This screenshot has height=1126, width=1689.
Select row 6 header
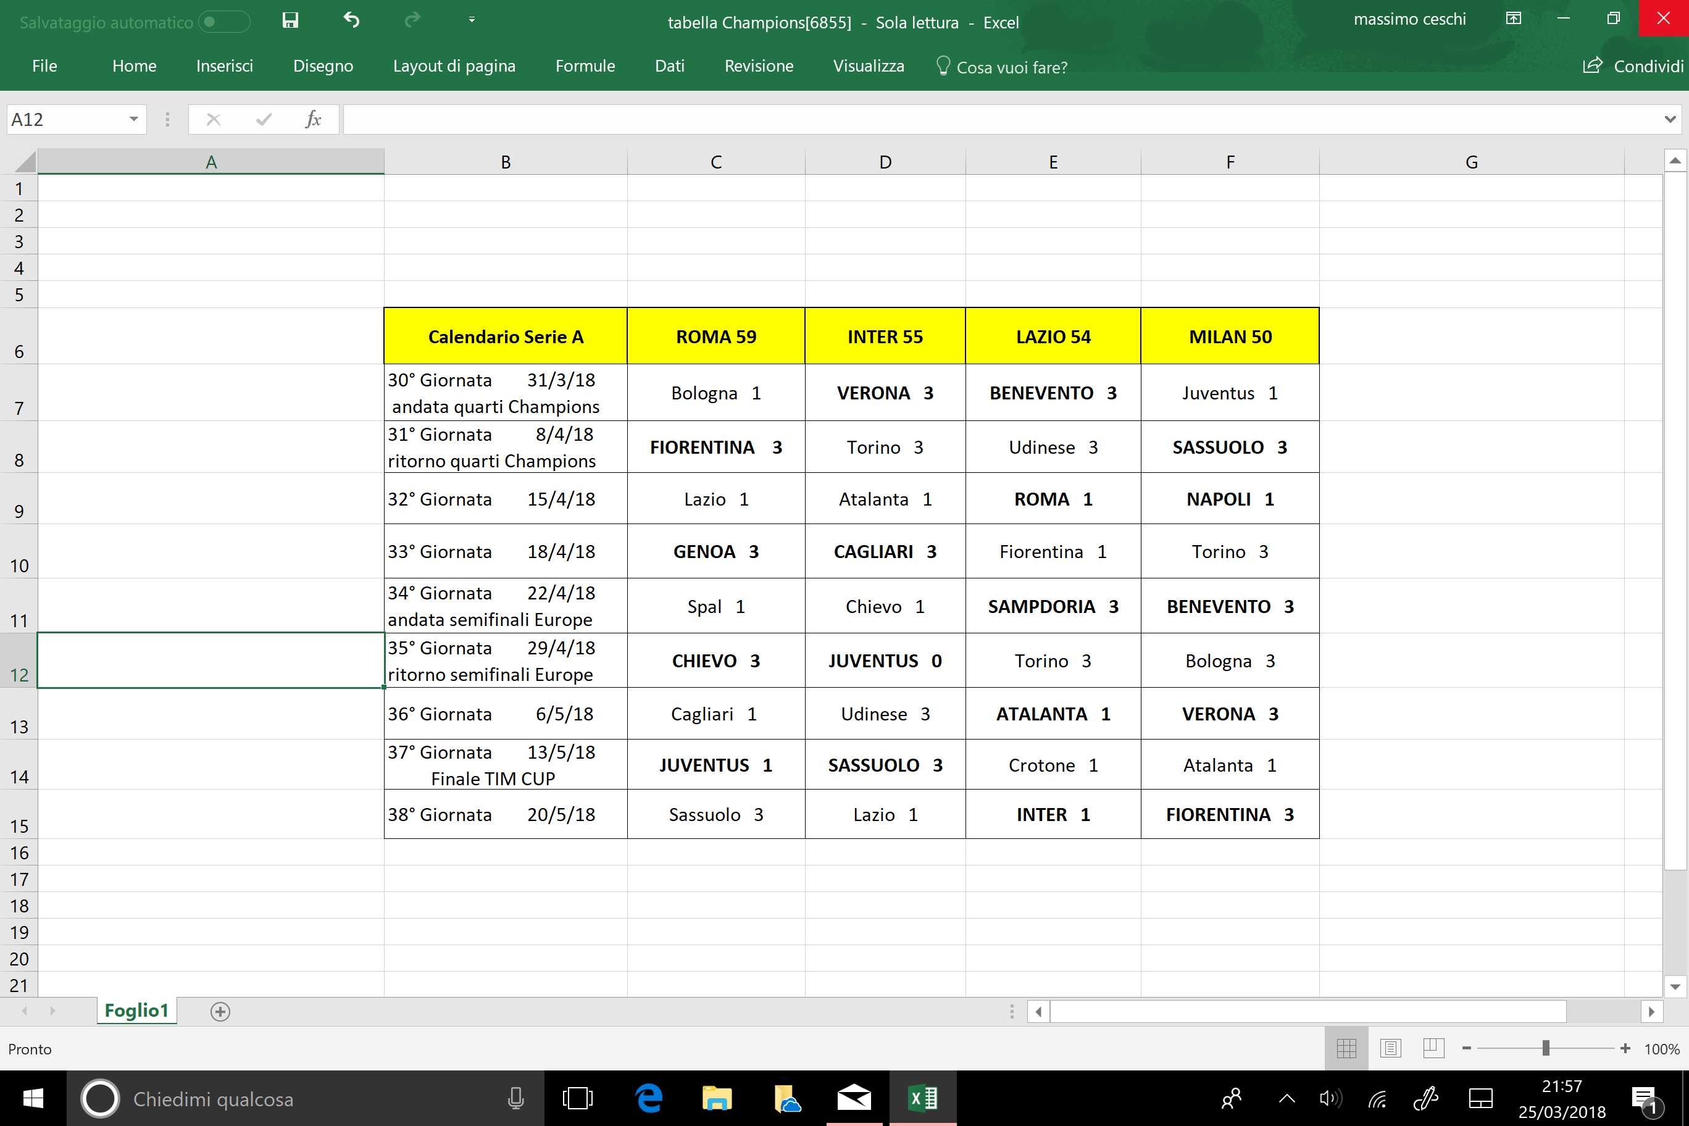19,336
